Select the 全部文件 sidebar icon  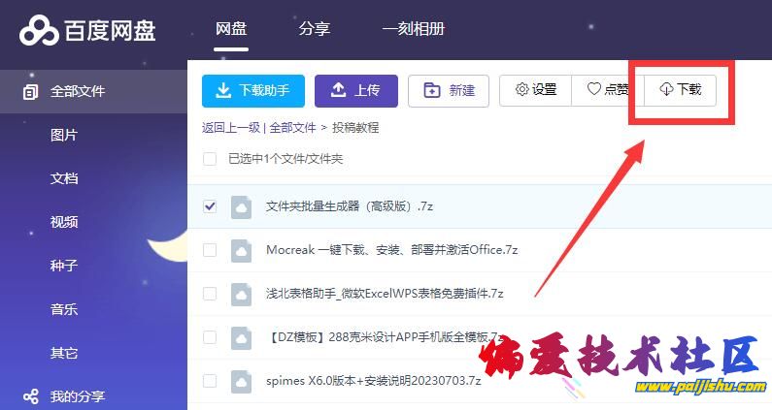31,92
